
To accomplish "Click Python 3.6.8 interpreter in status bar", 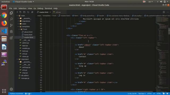I will click(x=16, y=94).
